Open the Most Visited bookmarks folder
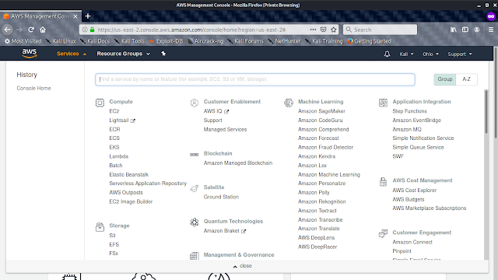498x280 pixels. pyautogui.click(x=23, y=41)
